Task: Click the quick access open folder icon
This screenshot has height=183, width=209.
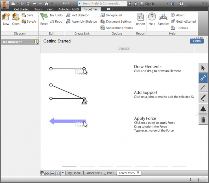Action: 22,4
